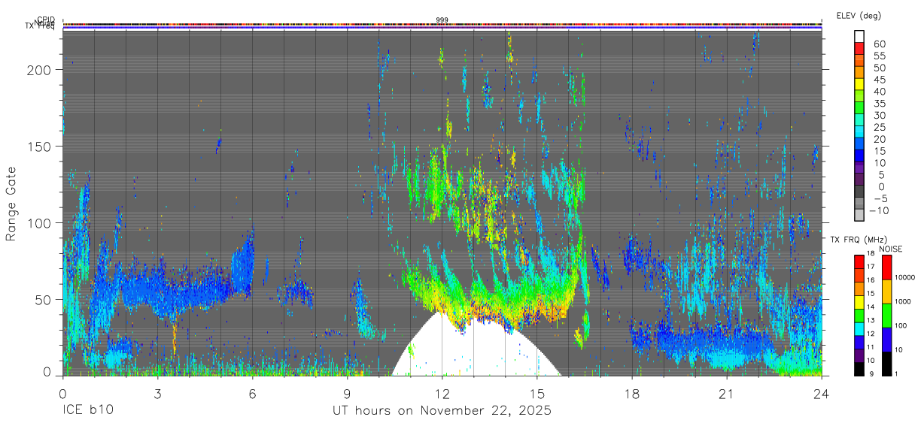Click the 'Range Gate' vertical axis title
The image size is (924, 426).
(x=11, y=204)
